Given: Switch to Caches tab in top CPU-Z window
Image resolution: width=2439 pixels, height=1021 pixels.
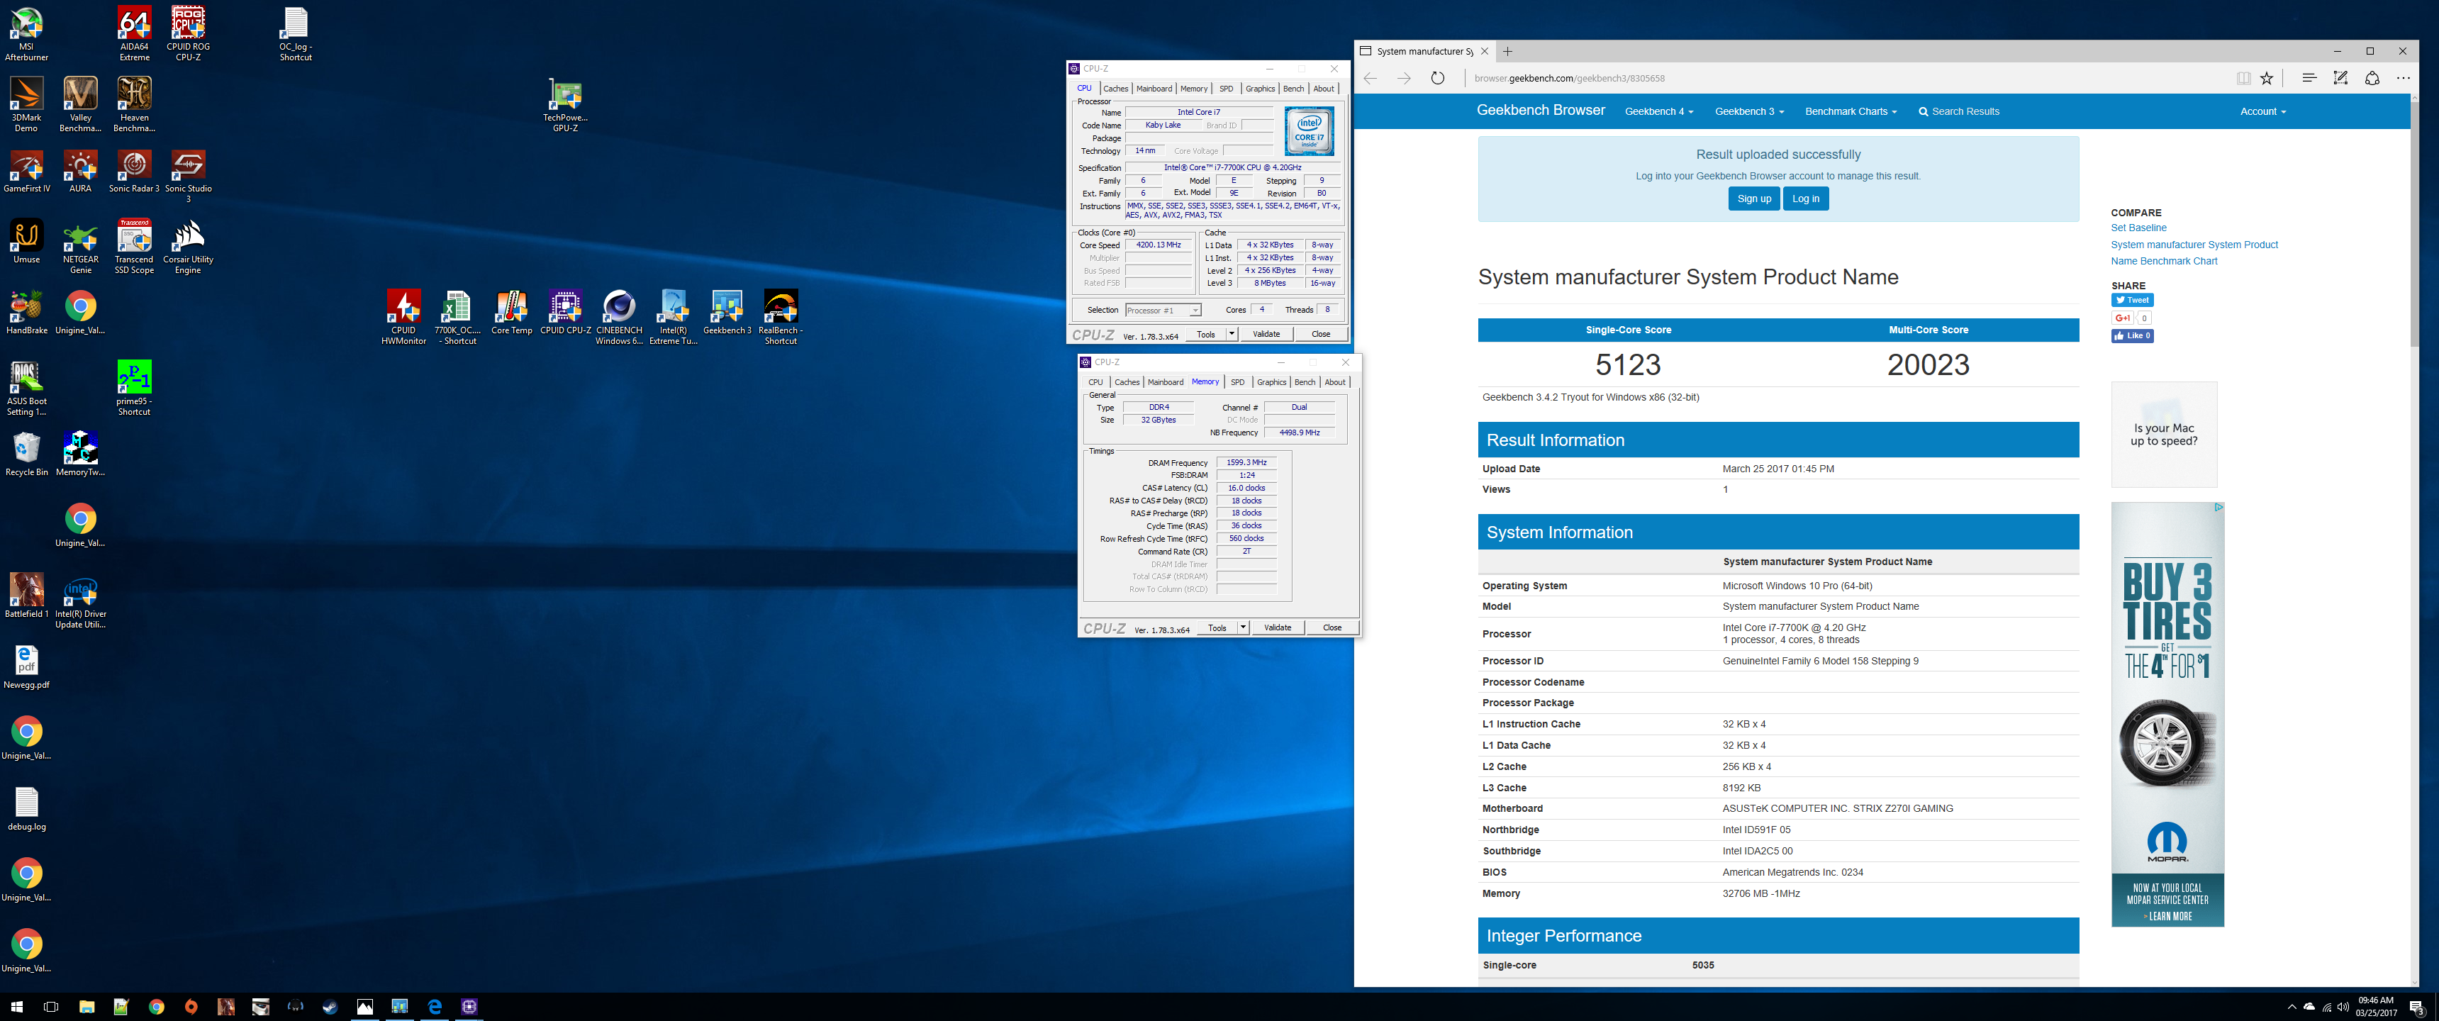Looking at the screenshot, I should coord(1115,89).
